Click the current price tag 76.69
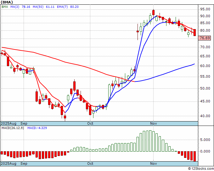 click(x=205, y=38)
